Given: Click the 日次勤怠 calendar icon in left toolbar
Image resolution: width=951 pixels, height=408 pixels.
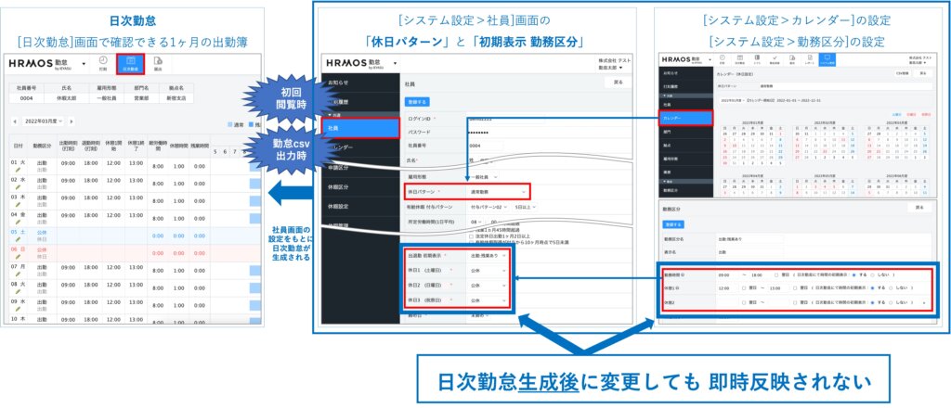Looking at the screenshot, I should (x=130, y=63).
